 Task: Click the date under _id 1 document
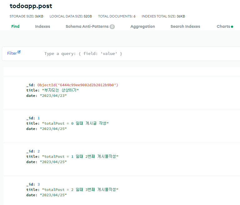tap(53, 129)
